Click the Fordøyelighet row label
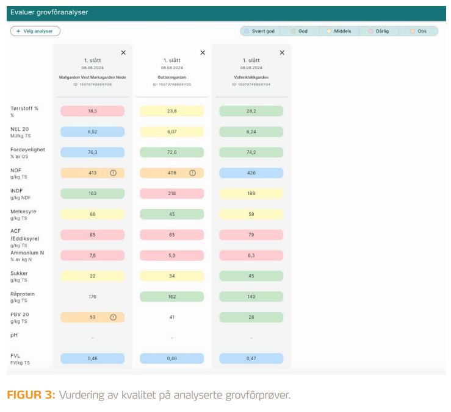The height and width of the screenshot is (412, 451). 27,150
